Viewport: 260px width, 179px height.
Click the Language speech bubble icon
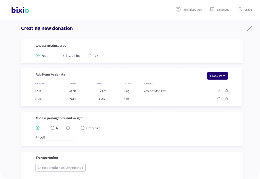tap(212, 9)
